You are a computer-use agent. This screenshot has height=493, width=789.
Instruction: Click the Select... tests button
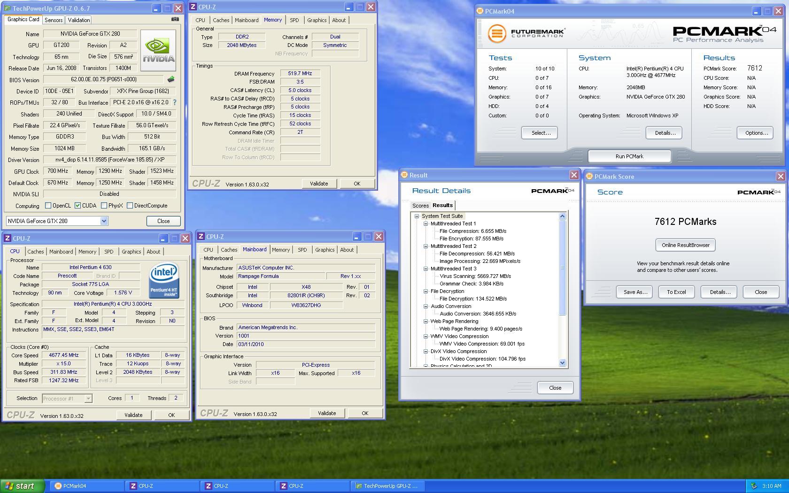[539, 133]
